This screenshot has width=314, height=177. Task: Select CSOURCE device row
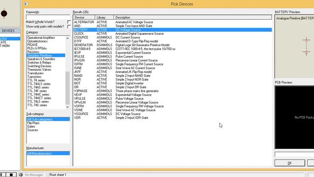point(173,37)
